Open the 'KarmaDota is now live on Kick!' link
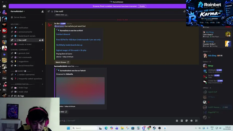 click(x=71, y=31)
